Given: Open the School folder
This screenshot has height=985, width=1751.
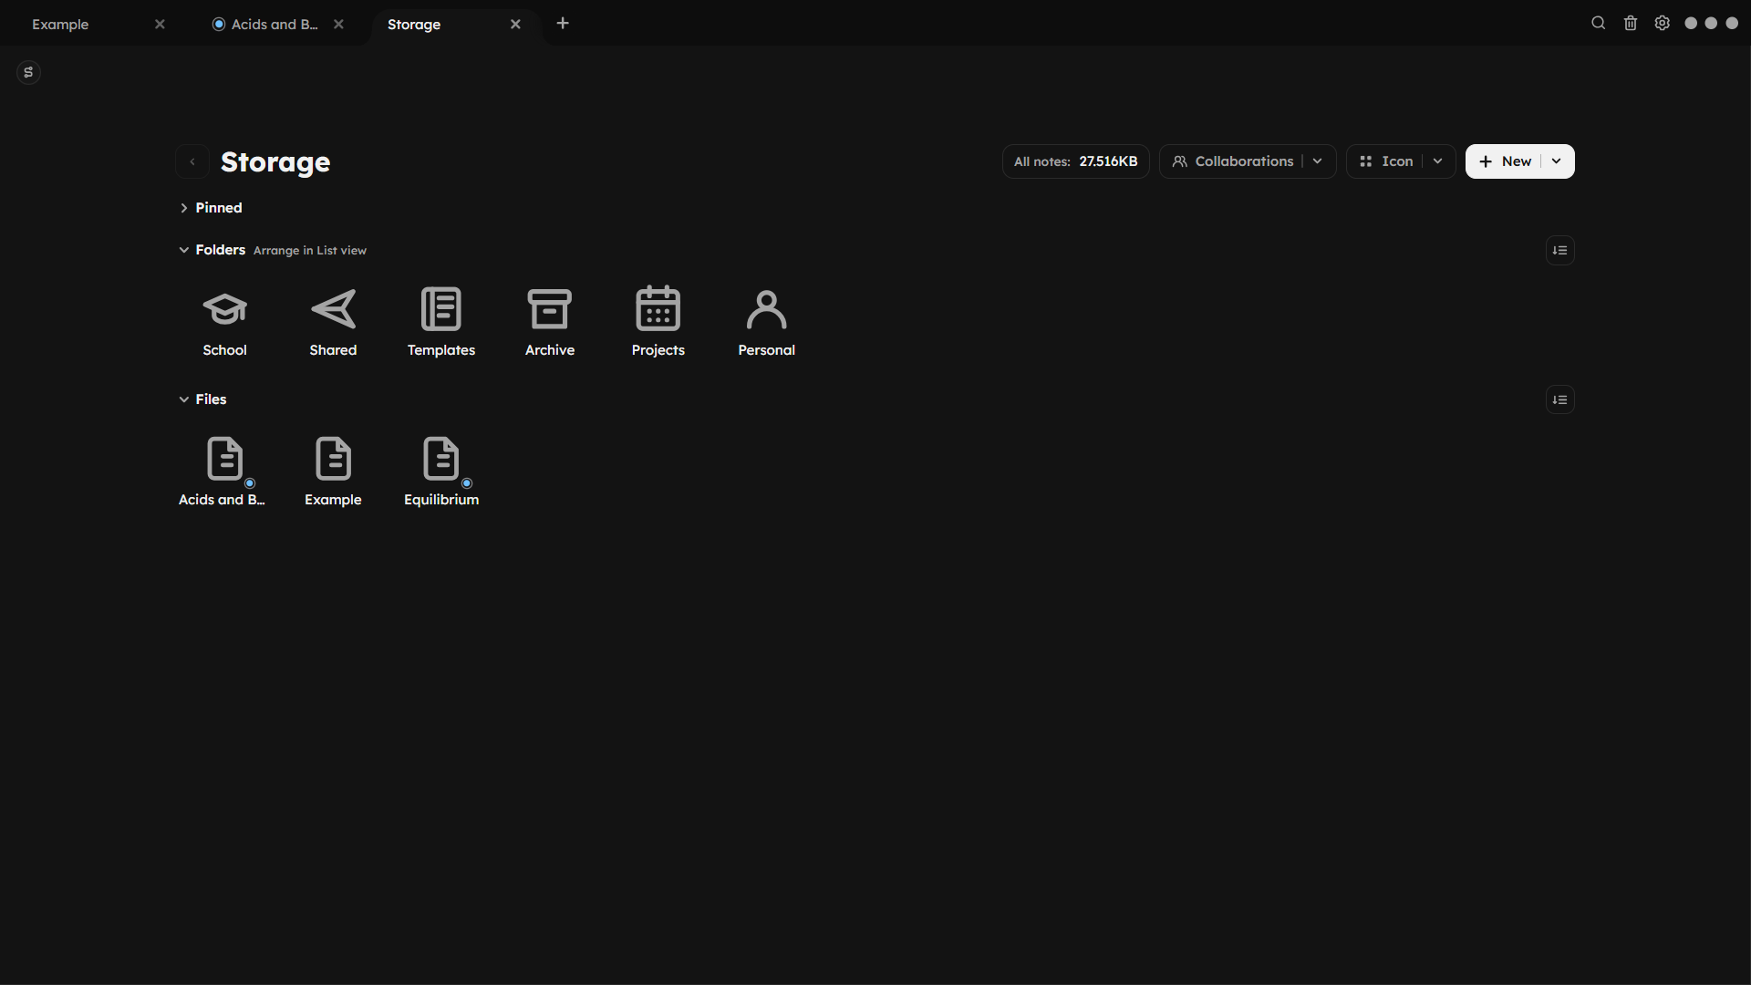Looking at the screenshot, I should point(224,321).
